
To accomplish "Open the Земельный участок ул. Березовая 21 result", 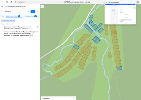I will [x=21, y=34].
